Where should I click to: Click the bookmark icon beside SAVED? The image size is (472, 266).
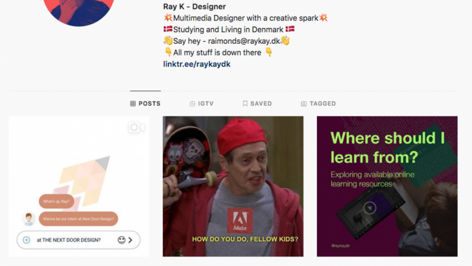[x=245, y=103]
